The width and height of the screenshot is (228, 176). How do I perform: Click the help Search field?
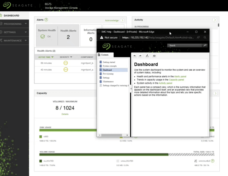point(184,45)
